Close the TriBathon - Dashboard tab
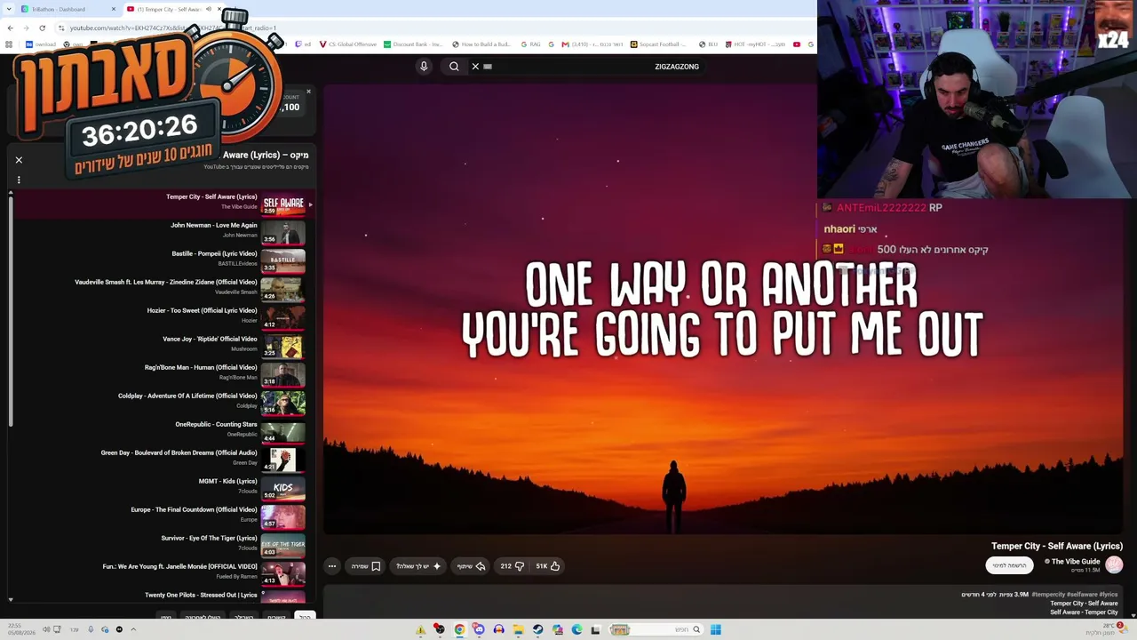 pos(114,9)
